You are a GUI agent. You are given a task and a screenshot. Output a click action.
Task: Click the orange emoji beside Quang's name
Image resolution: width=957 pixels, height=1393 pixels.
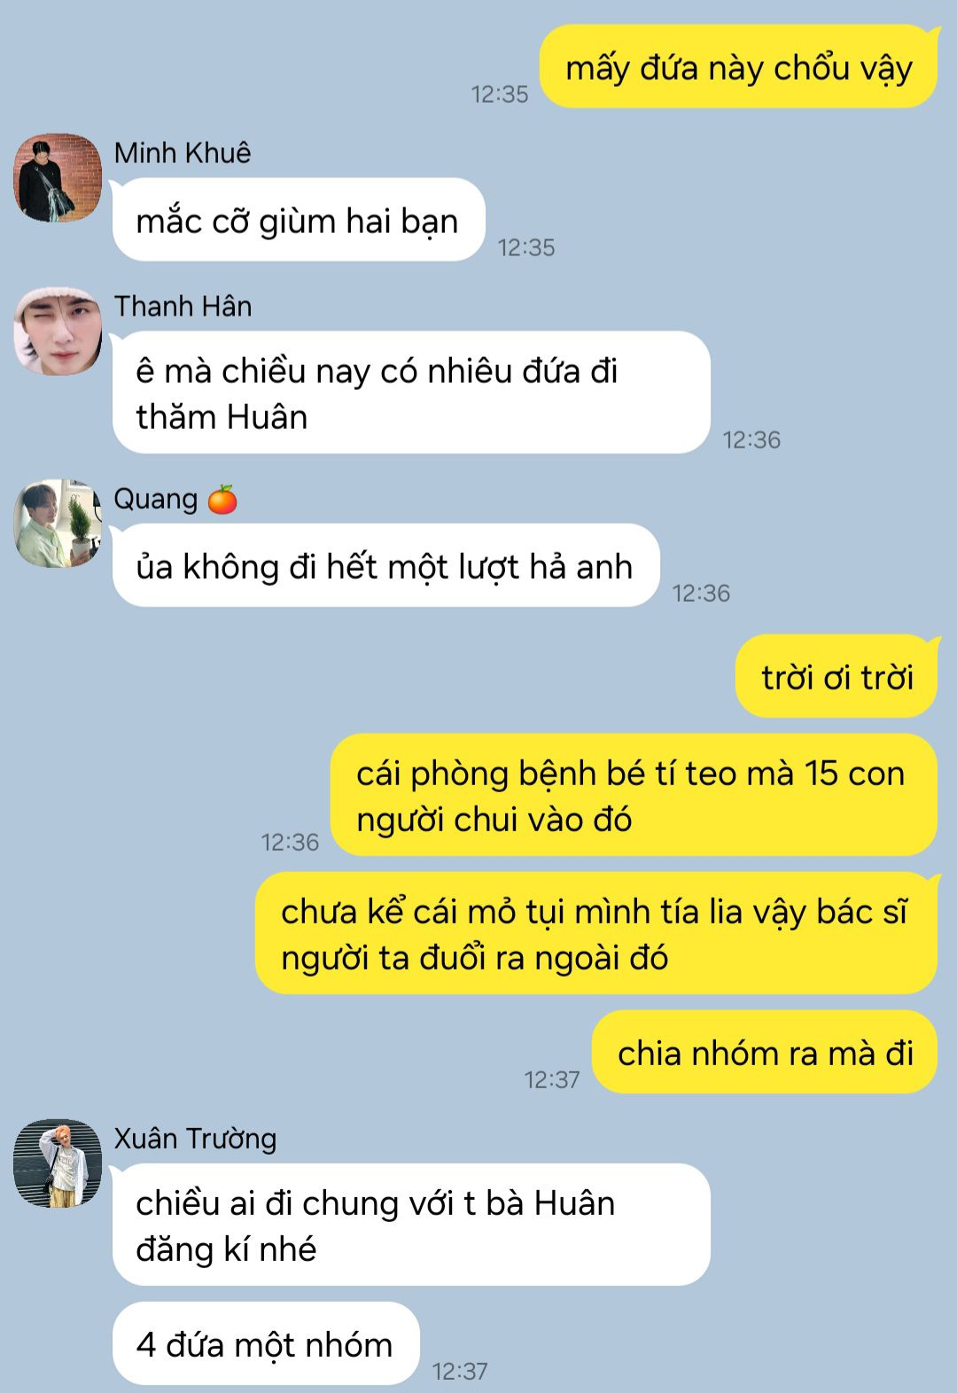point(222,500)
